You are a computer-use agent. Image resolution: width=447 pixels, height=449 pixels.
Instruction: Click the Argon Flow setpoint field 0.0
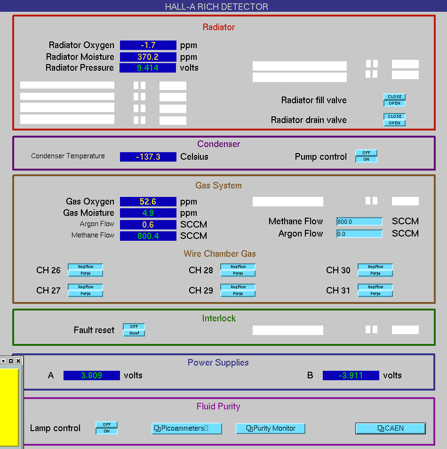pyautogui.click(x=359, y=234)
